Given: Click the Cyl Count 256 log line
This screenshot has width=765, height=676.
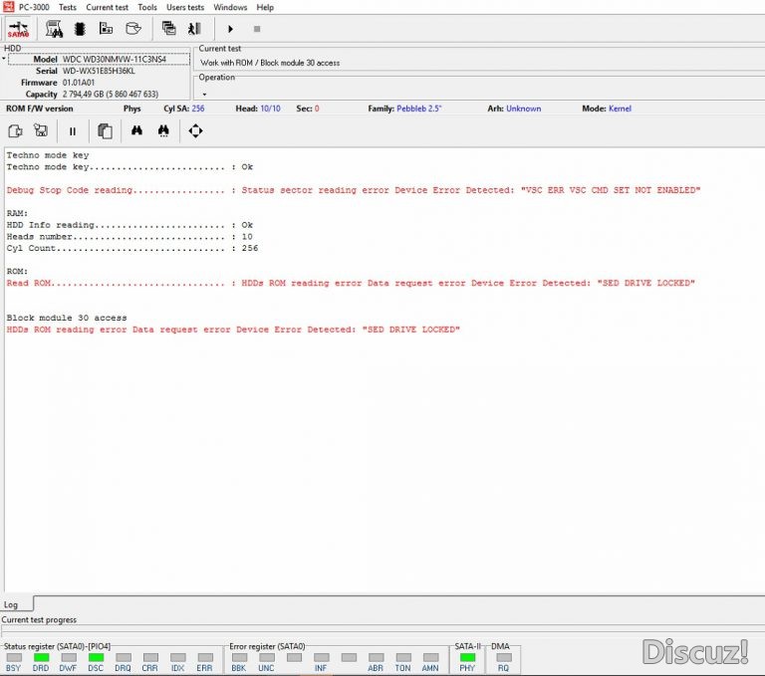Looking at the screenshot, I should point(132,248).
